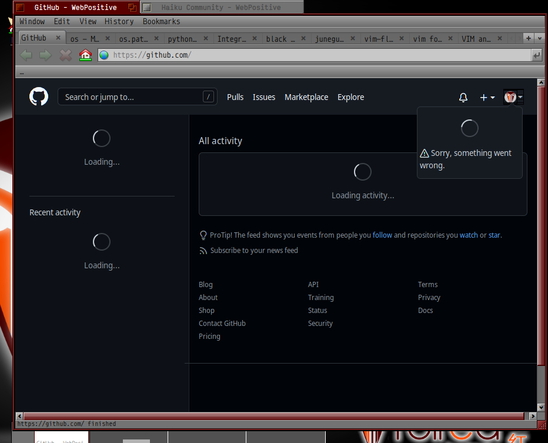Go forward with the forward arrow
This screenshot has width=548, height=443.
point(45,55)
